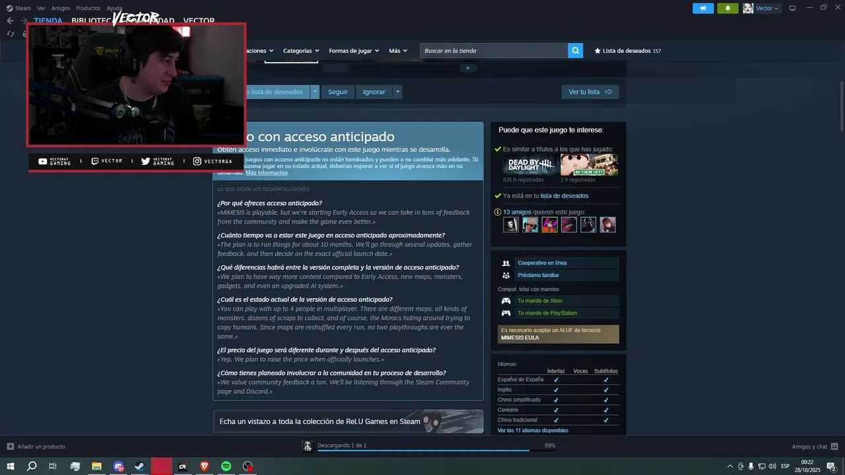Viewport: 845px width, 475px height.
Task: Click the store search magnifier button
Action: (x=576, y=51)
